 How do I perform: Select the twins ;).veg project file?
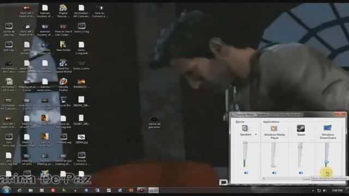click(81, 28)
